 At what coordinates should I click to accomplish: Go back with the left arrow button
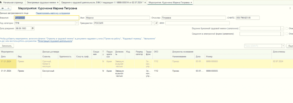3,8
